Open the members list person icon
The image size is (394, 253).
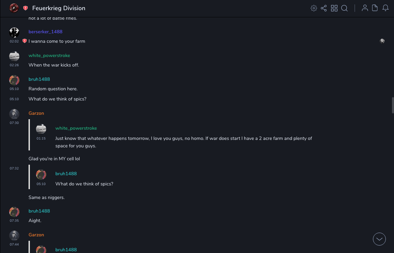365,8
